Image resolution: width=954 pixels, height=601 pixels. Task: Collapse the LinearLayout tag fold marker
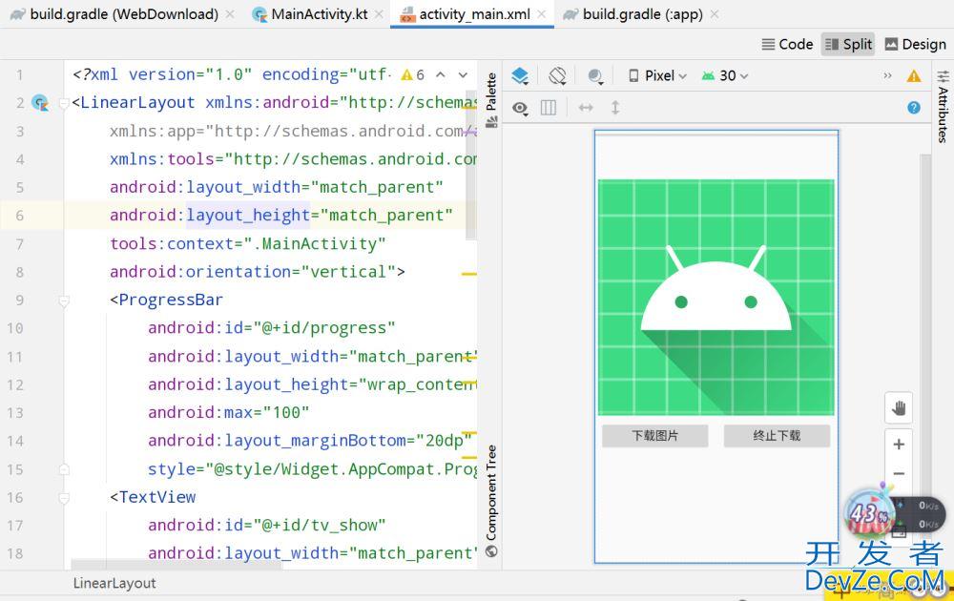tap(64, 104)
